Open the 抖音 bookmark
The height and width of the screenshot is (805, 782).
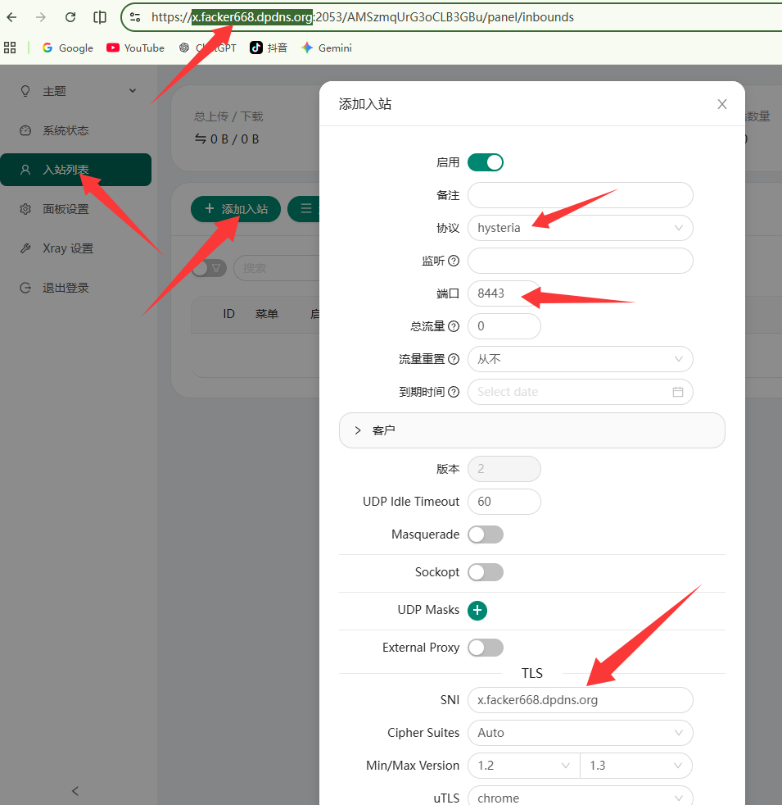(x=268, y=48)
